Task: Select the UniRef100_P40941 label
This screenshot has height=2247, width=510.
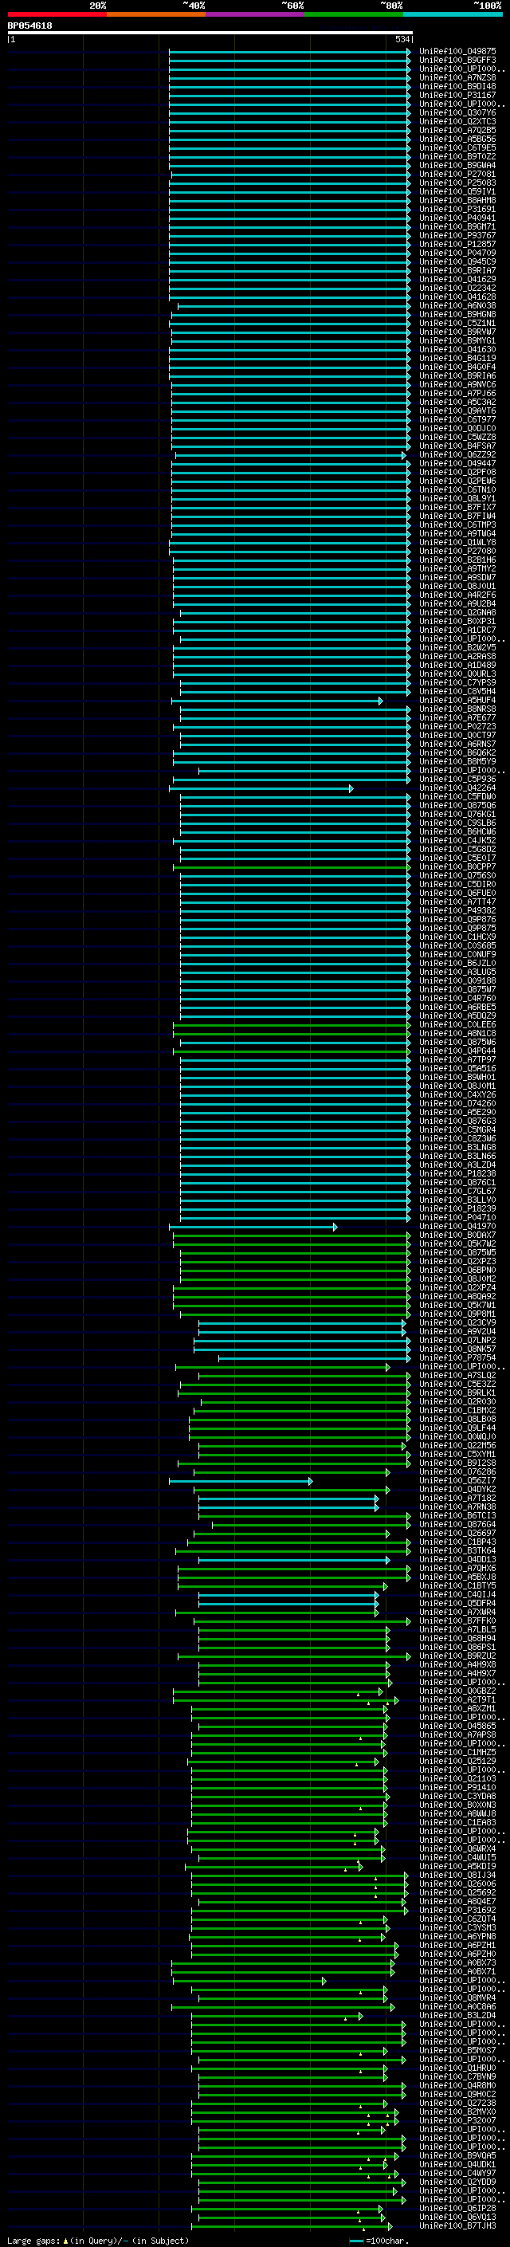Action: point(457,218)
